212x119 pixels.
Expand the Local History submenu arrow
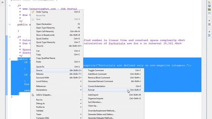81,81
